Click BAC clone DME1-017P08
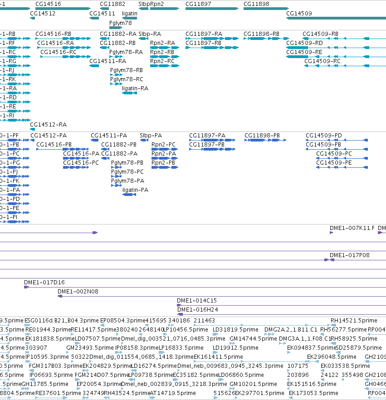Viewport: 386px width, 400px height. tap(350, 255)
